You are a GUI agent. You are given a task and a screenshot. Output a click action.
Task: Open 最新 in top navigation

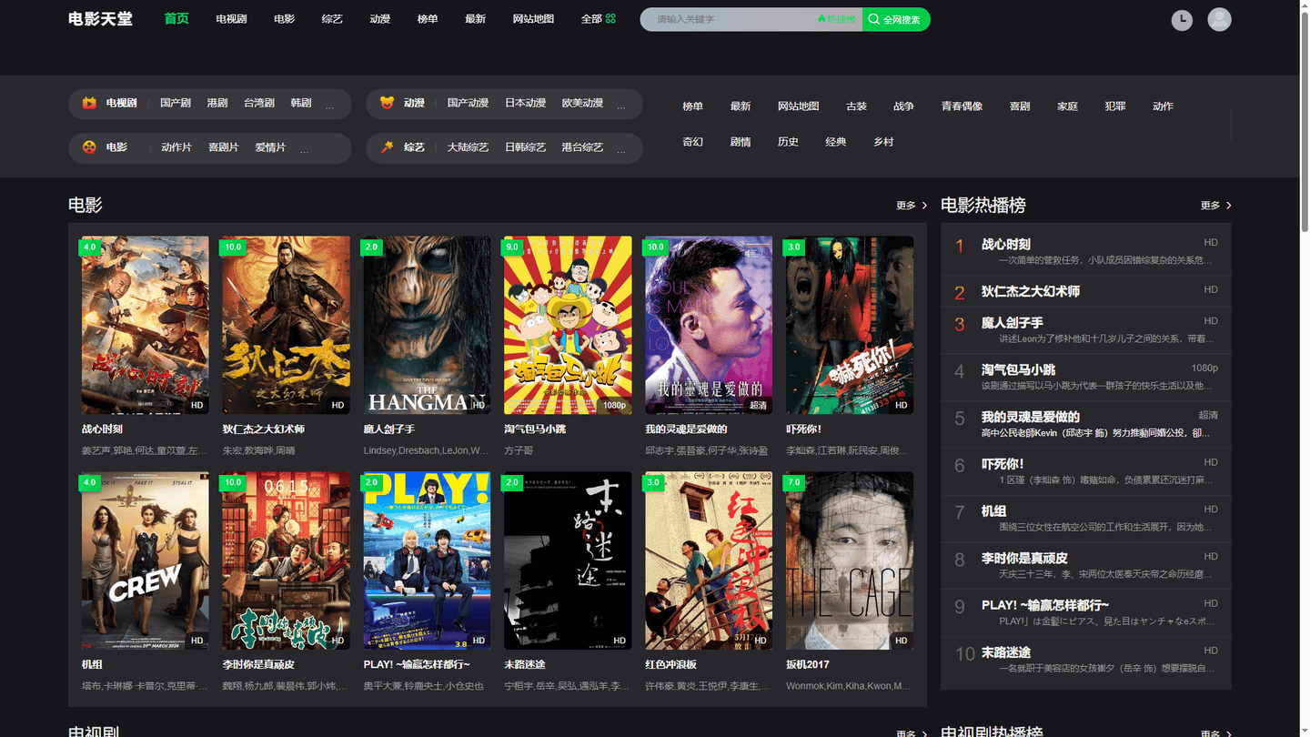(475, 19)
